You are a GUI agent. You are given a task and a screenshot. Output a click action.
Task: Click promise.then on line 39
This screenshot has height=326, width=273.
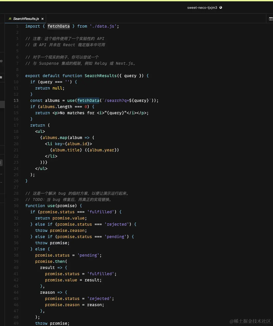(50, 262)
